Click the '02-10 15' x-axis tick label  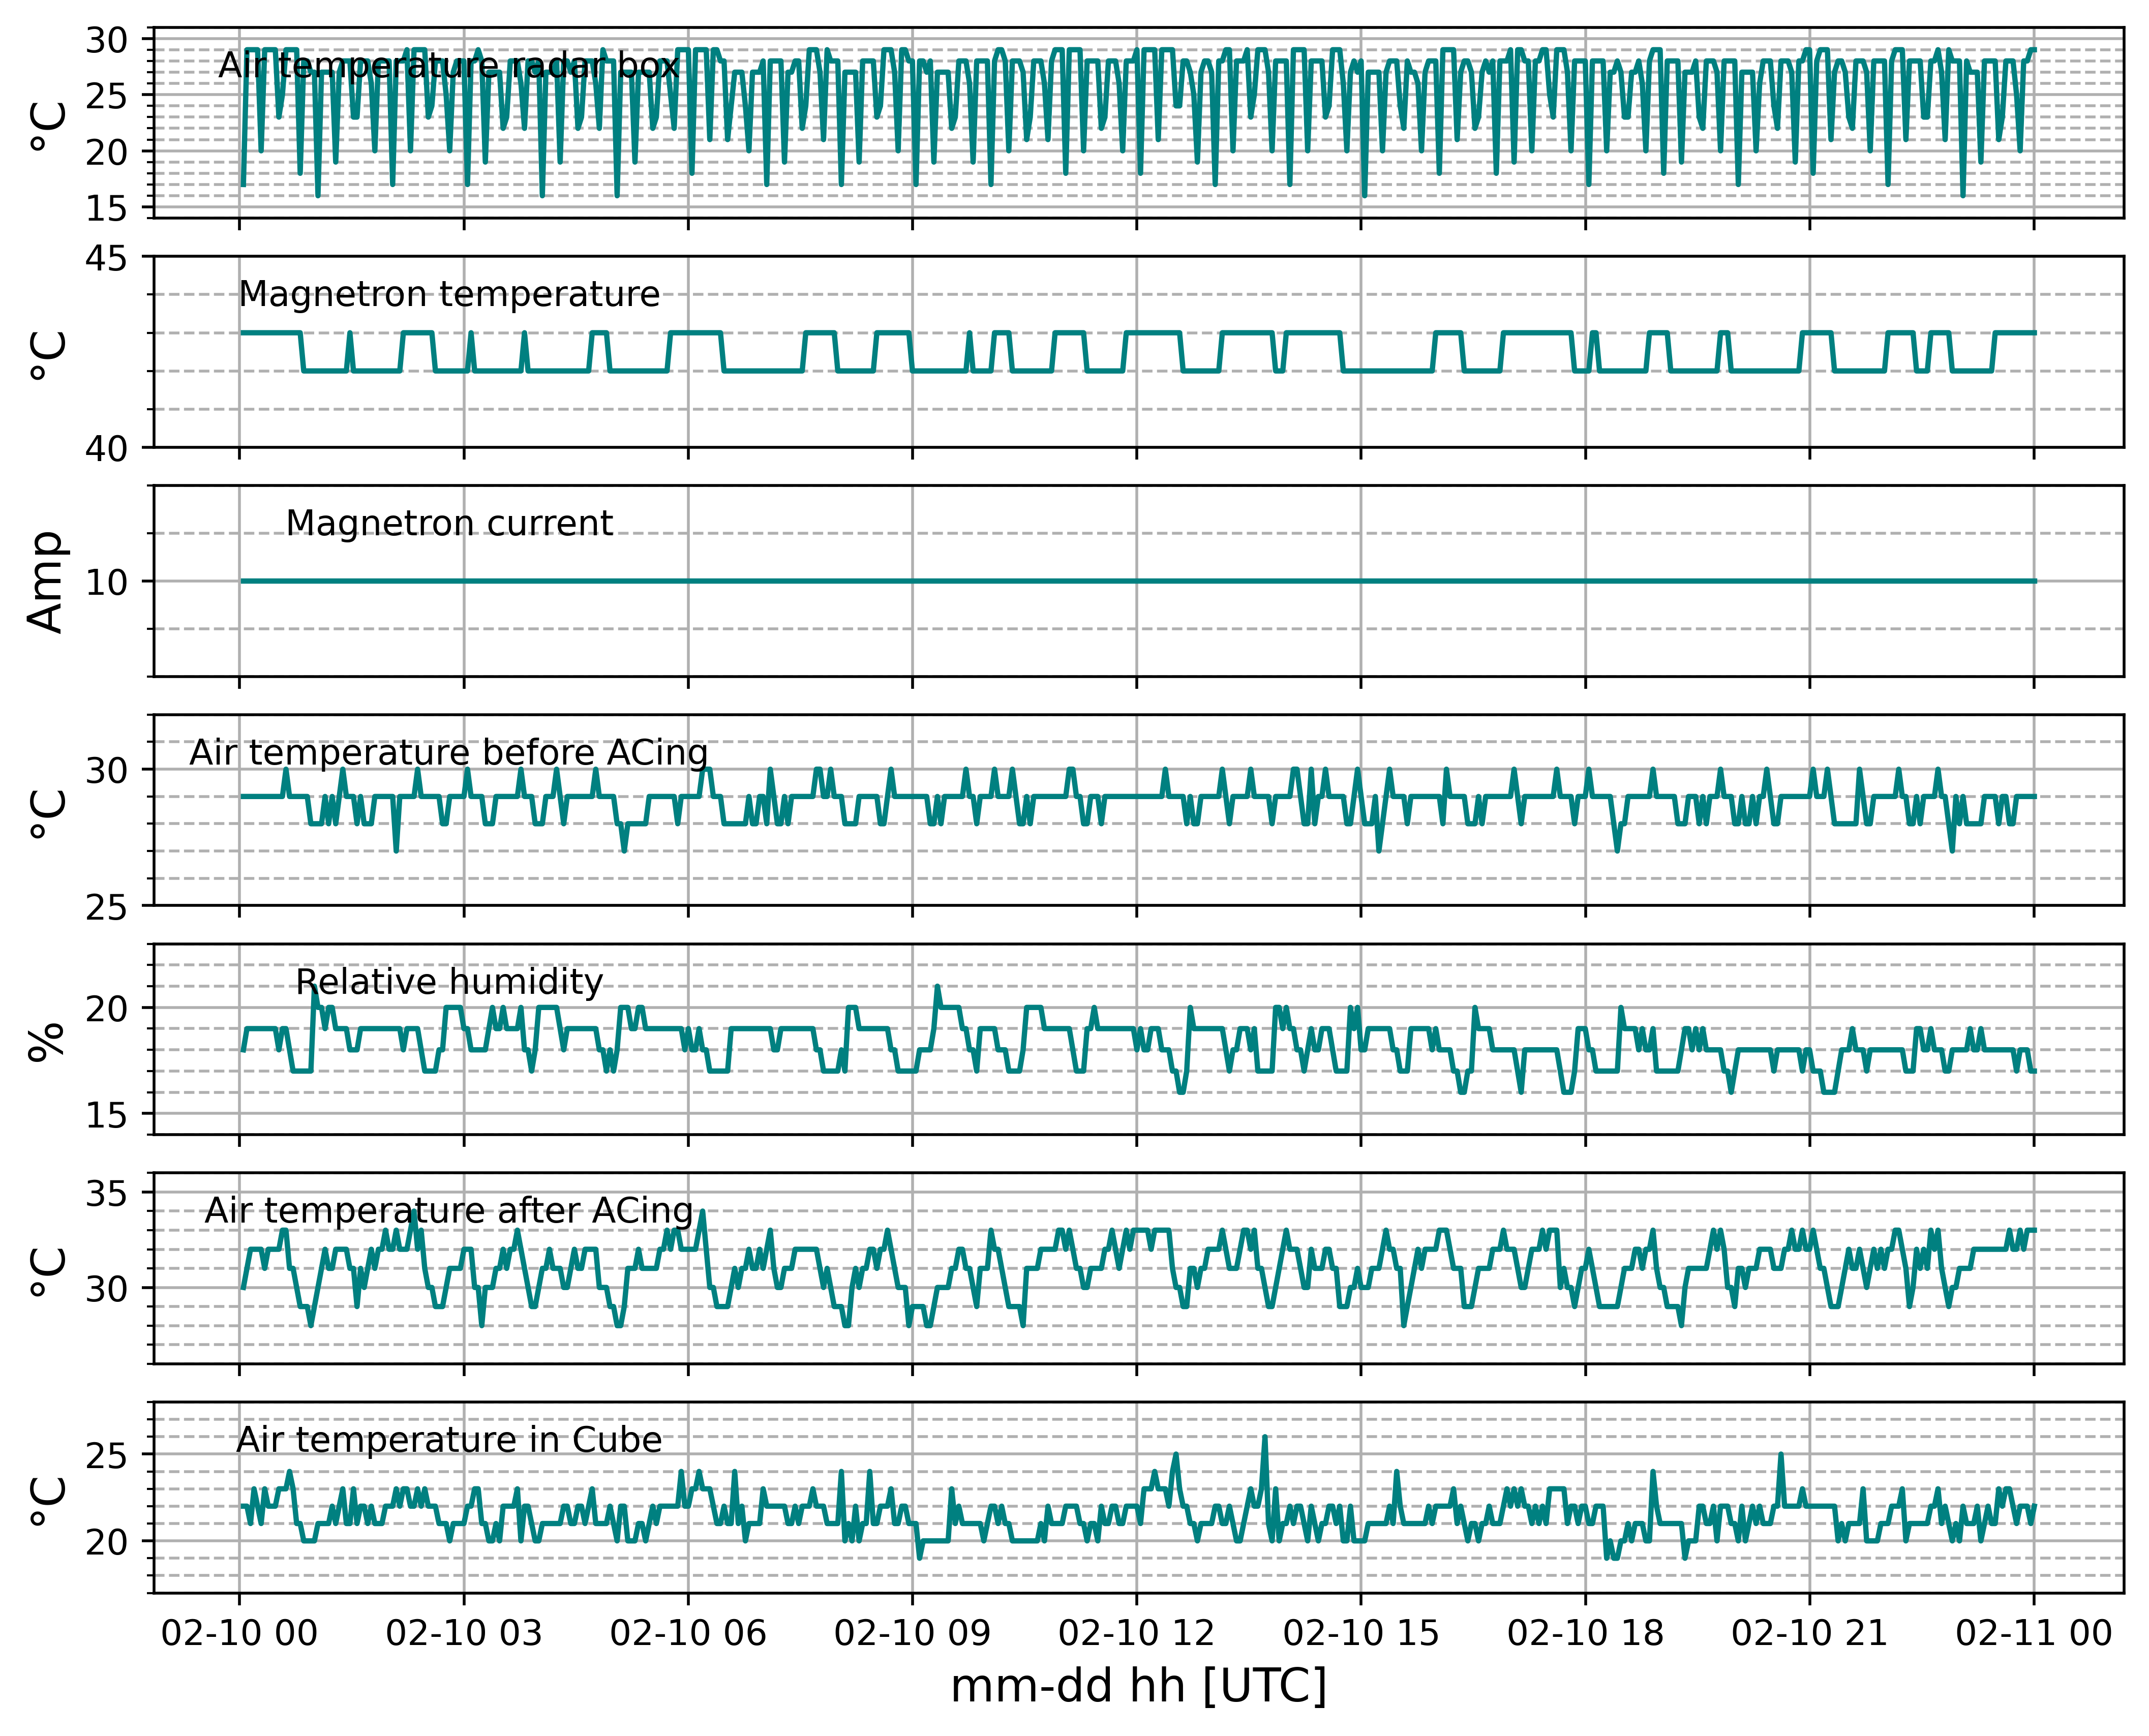coord(1361,1633)
